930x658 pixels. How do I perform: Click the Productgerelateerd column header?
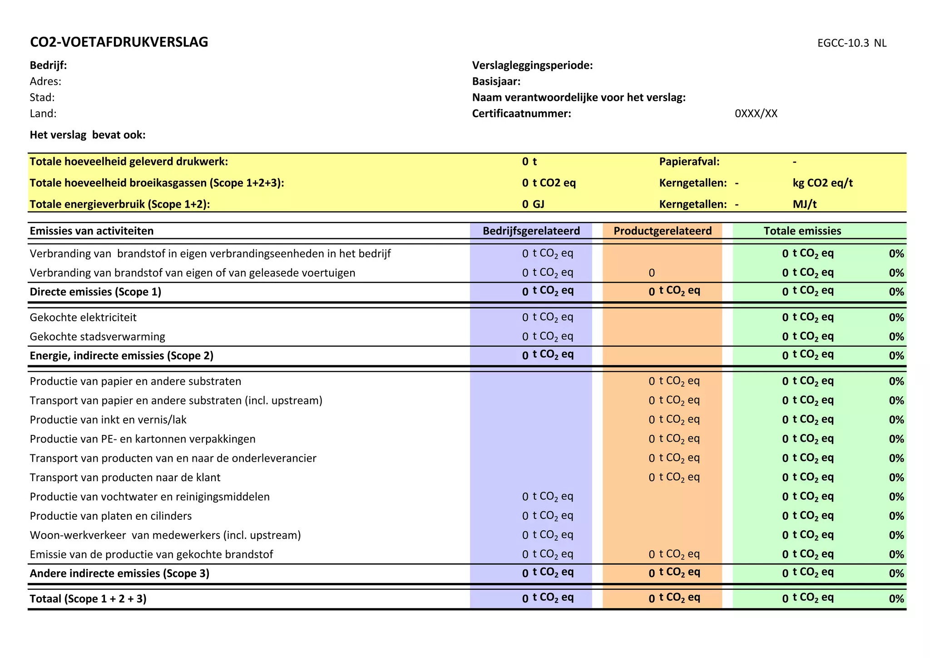coord(663,231)
